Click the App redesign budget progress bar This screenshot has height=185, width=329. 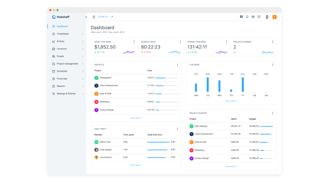pos(266,126)
